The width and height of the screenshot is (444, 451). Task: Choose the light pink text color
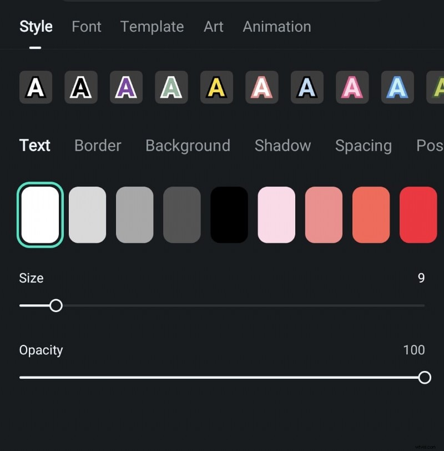point(276,214)
